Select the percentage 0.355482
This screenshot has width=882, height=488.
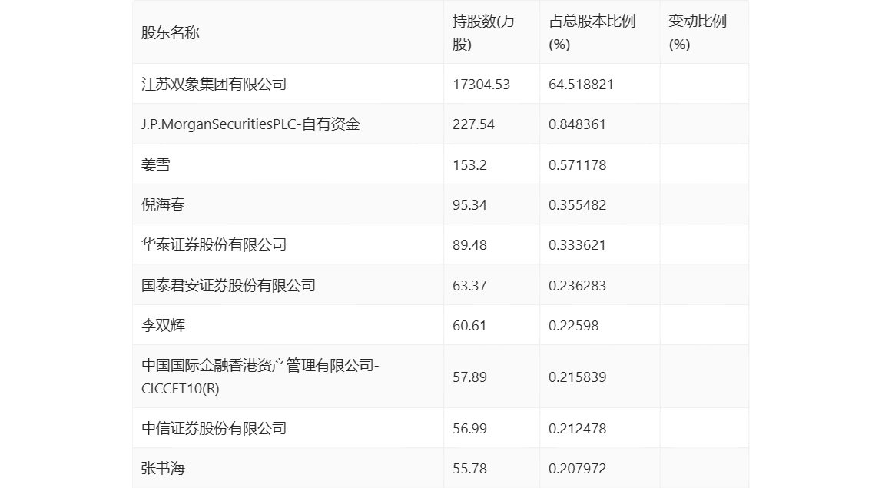pos(578,205)
